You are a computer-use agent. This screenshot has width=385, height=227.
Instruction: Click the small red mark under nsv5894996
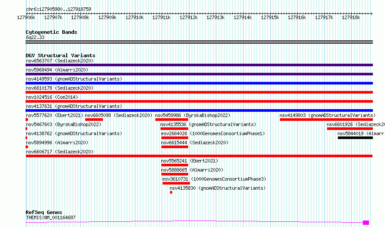[x=27, y=147]
